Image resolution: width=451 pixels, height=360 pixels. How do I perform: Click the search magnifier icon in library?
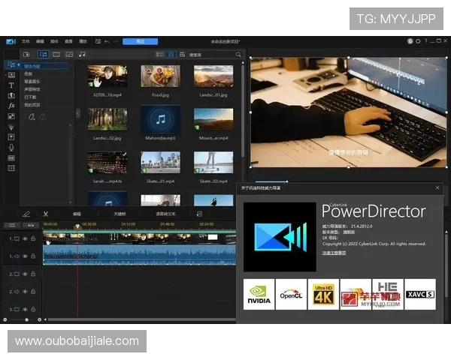239,55
